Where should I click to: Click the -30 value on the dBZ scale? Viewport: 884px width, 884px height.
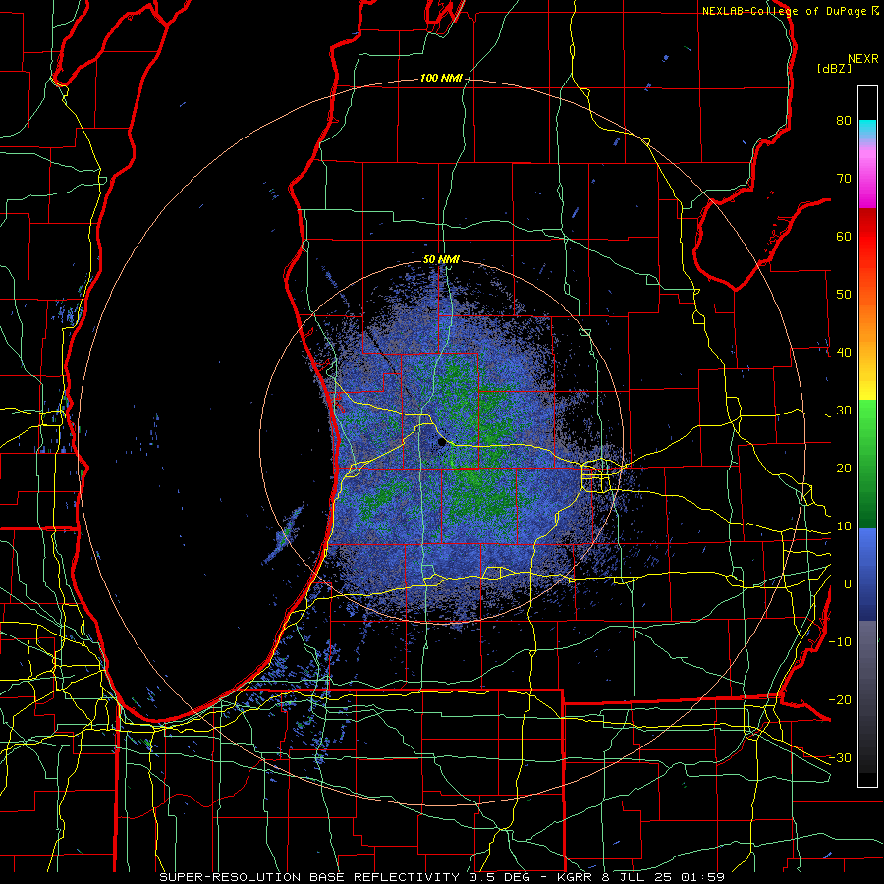[840, 757]
